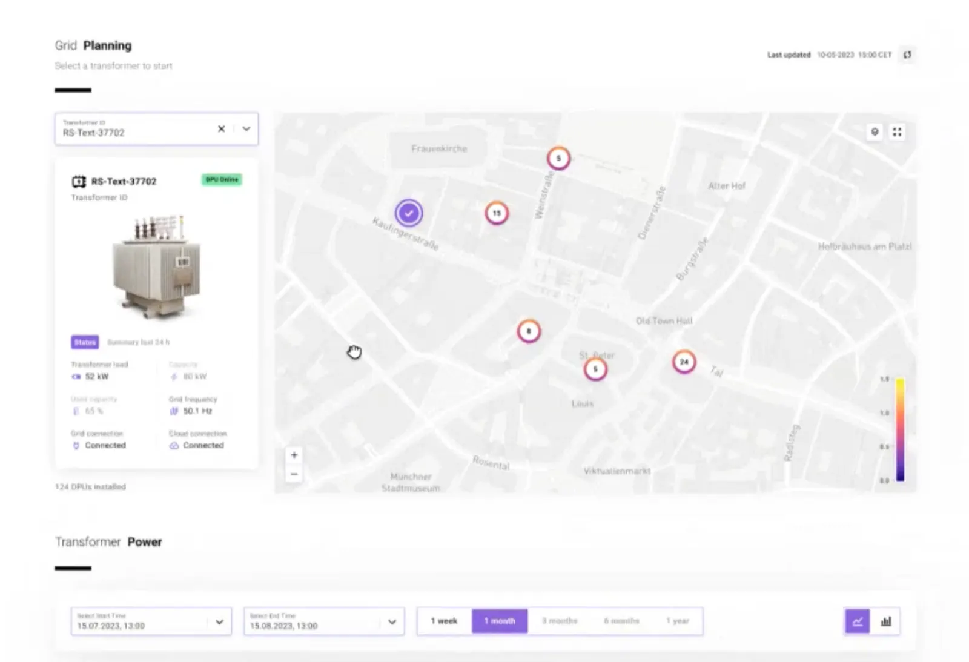Select map marker 24 near Tal

tap(684, 362)
